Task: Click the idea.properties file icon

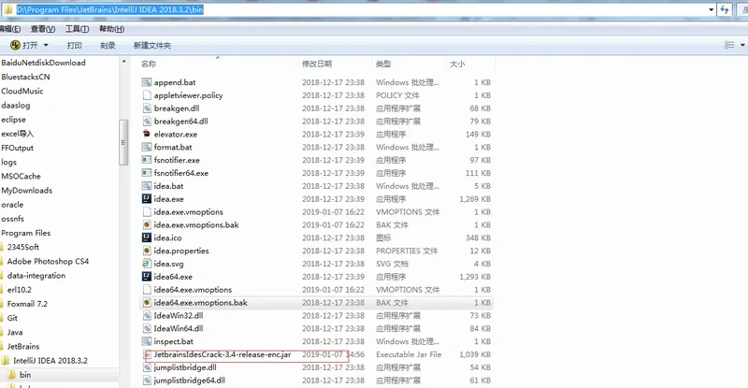Action: tap(147, 251)
